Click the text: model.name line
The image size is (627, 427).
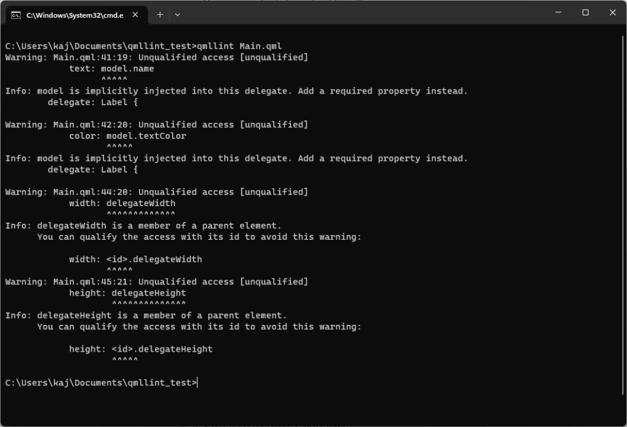112,69
